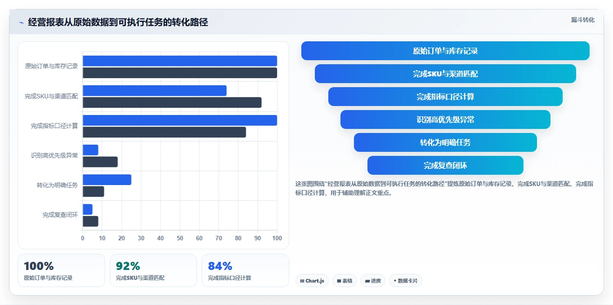Click the chart axis label 识别高优先级异常
Viewport: 613px width, 305px height.
point(54,155)
